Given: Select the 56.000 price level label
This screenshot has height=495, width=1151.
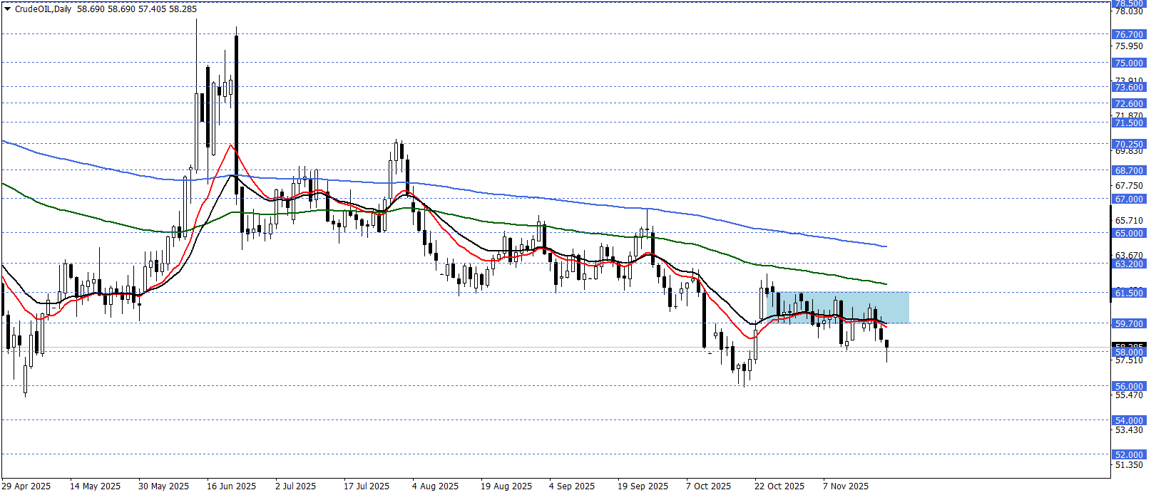Looking at the screenshot, I should 1128,386.
